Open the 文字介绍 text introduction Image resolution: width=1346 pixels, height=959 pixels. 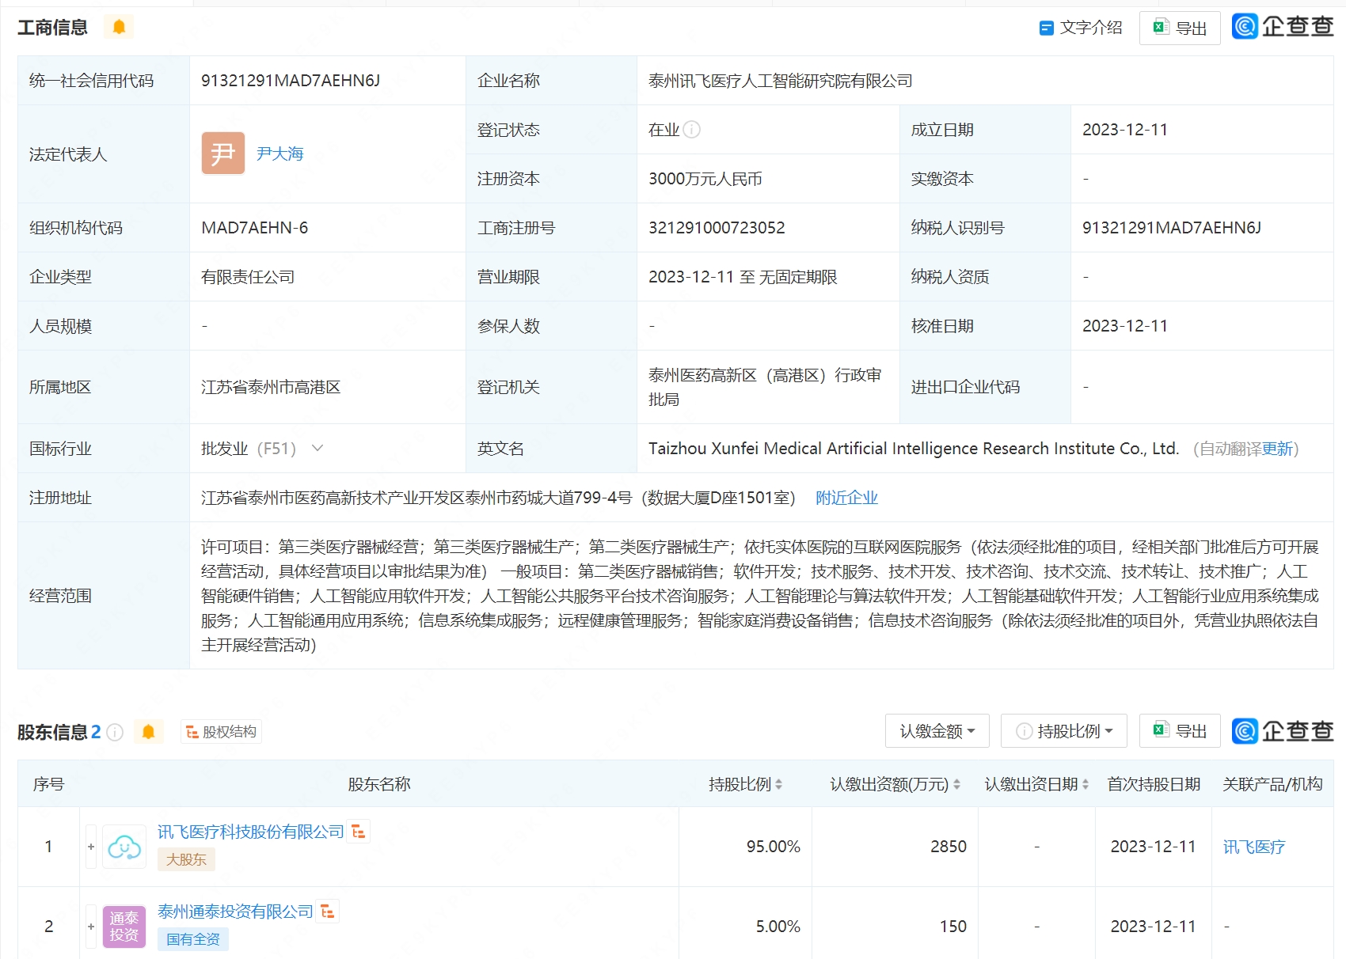[1081, 28]
